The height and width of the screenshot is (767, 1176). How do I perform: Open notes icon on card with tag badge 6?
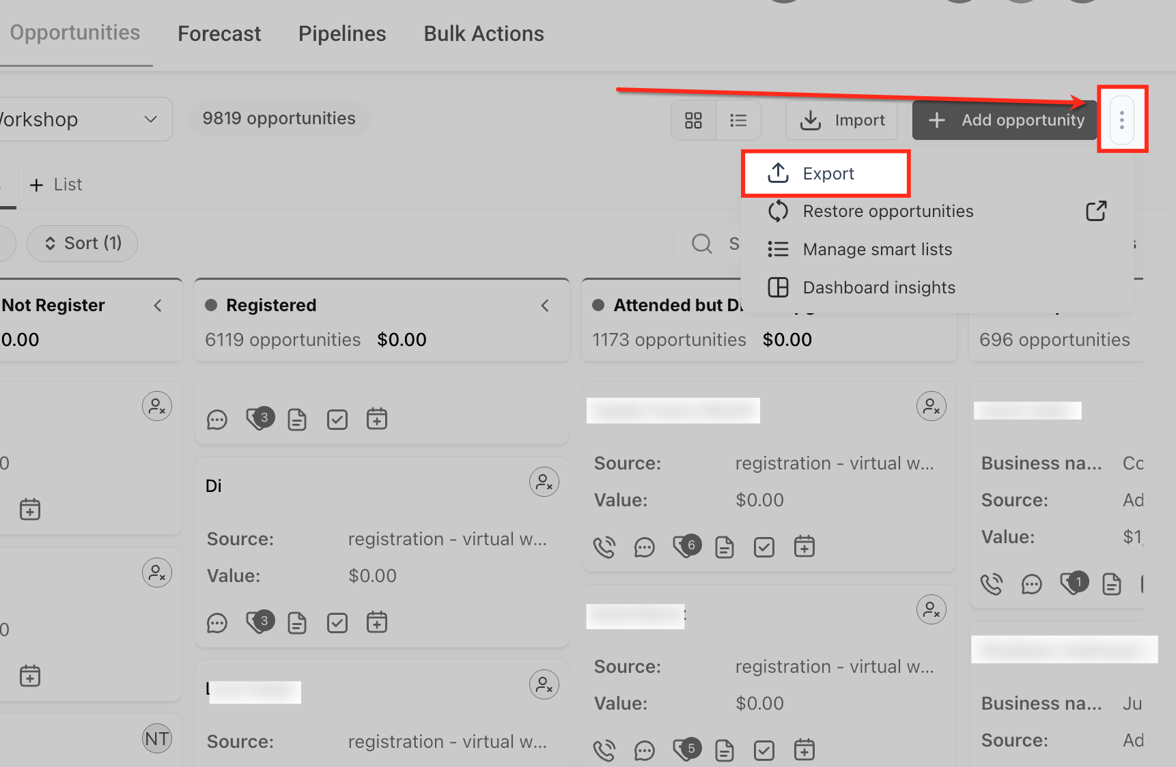point(725,547)
